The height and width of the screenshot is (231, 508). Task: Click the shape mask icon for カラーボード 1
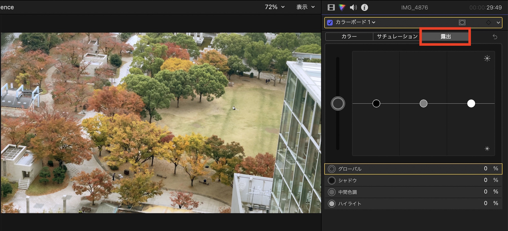point(462,23)
